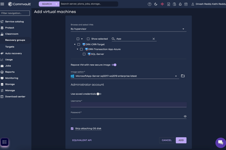Image resolution: width=226 pixels, height=150 pixels.
Task: Go to Storage section label
Action: pyautogui.click(x=10, y=84)
